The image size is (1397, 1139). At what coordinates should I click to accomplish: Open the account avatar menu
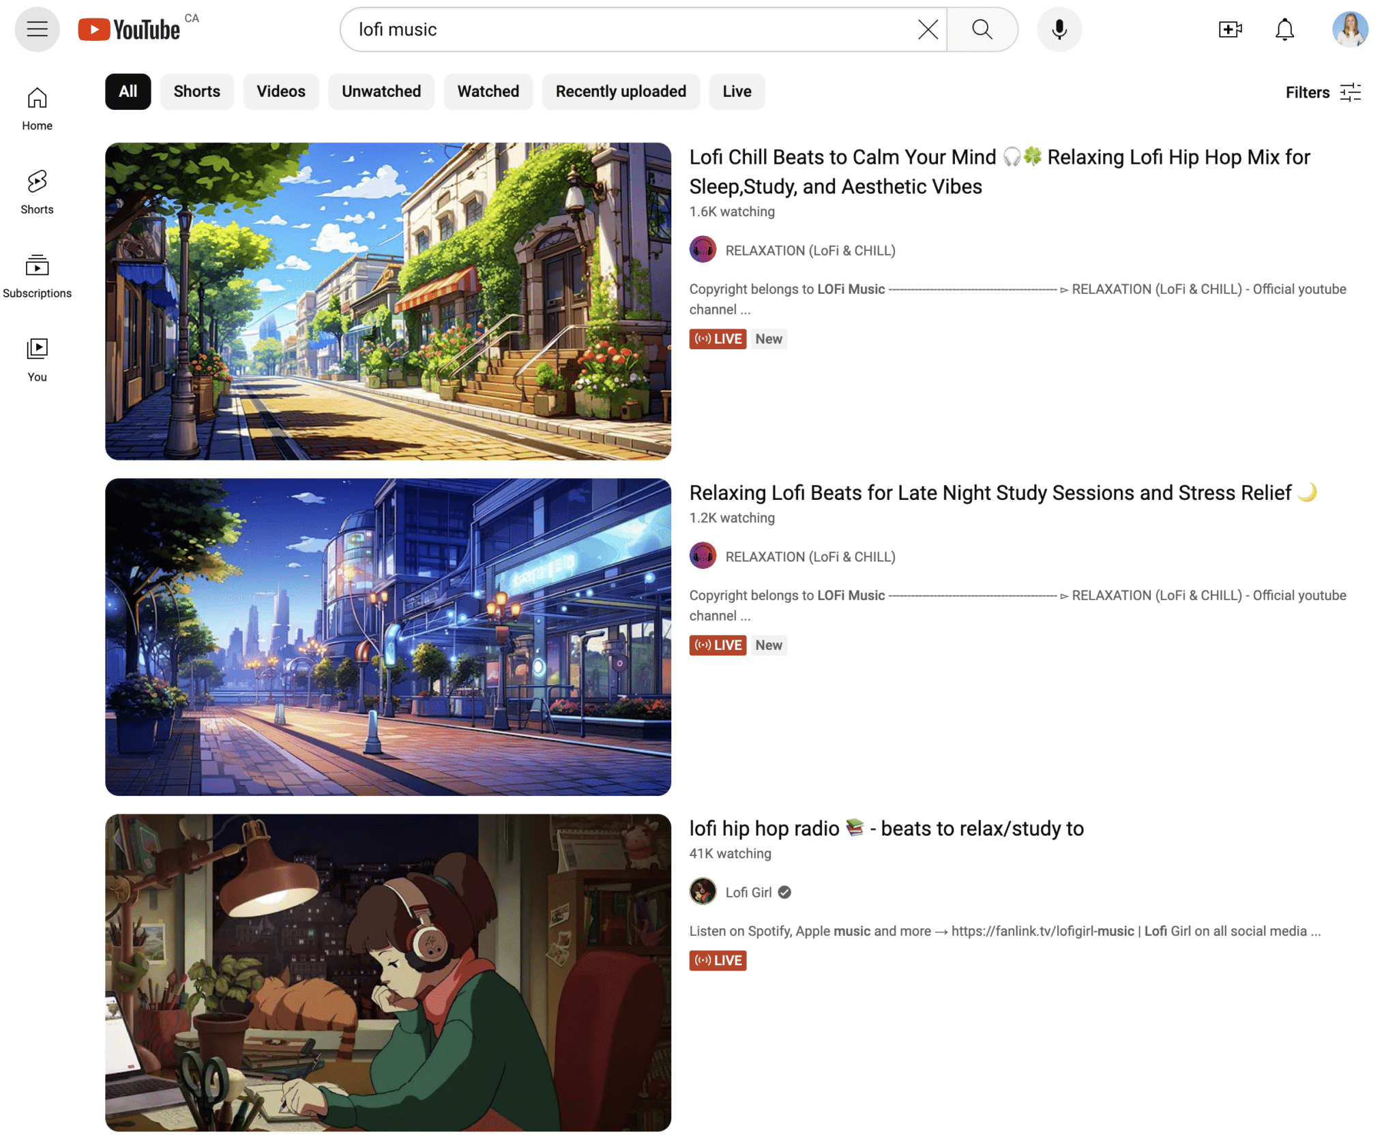[x=1349, y=29]
